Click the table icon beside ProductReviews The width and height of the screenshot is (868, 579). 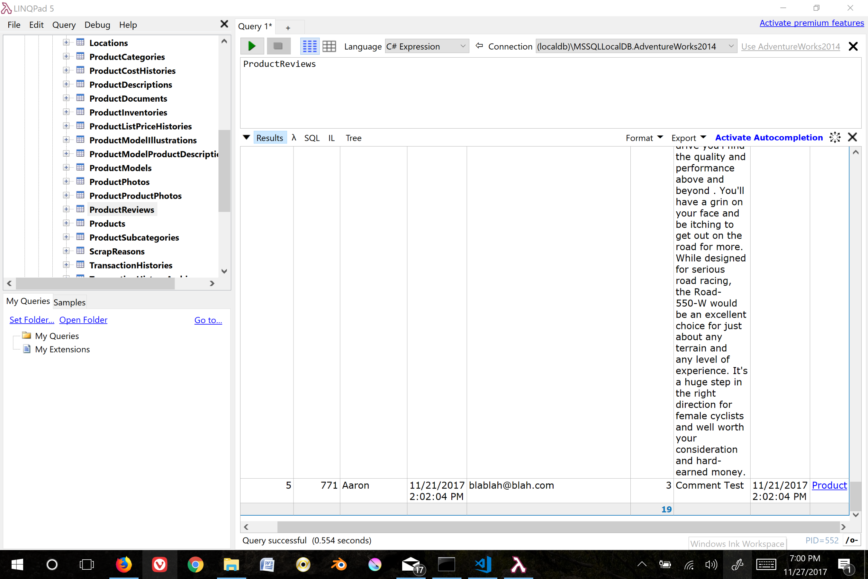[80, 209]
